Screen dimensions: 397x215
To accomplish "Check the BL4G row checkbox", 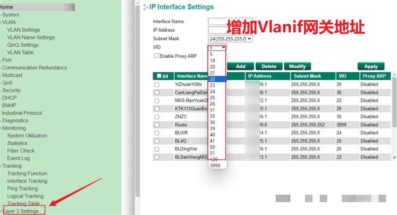I will 157,141.
